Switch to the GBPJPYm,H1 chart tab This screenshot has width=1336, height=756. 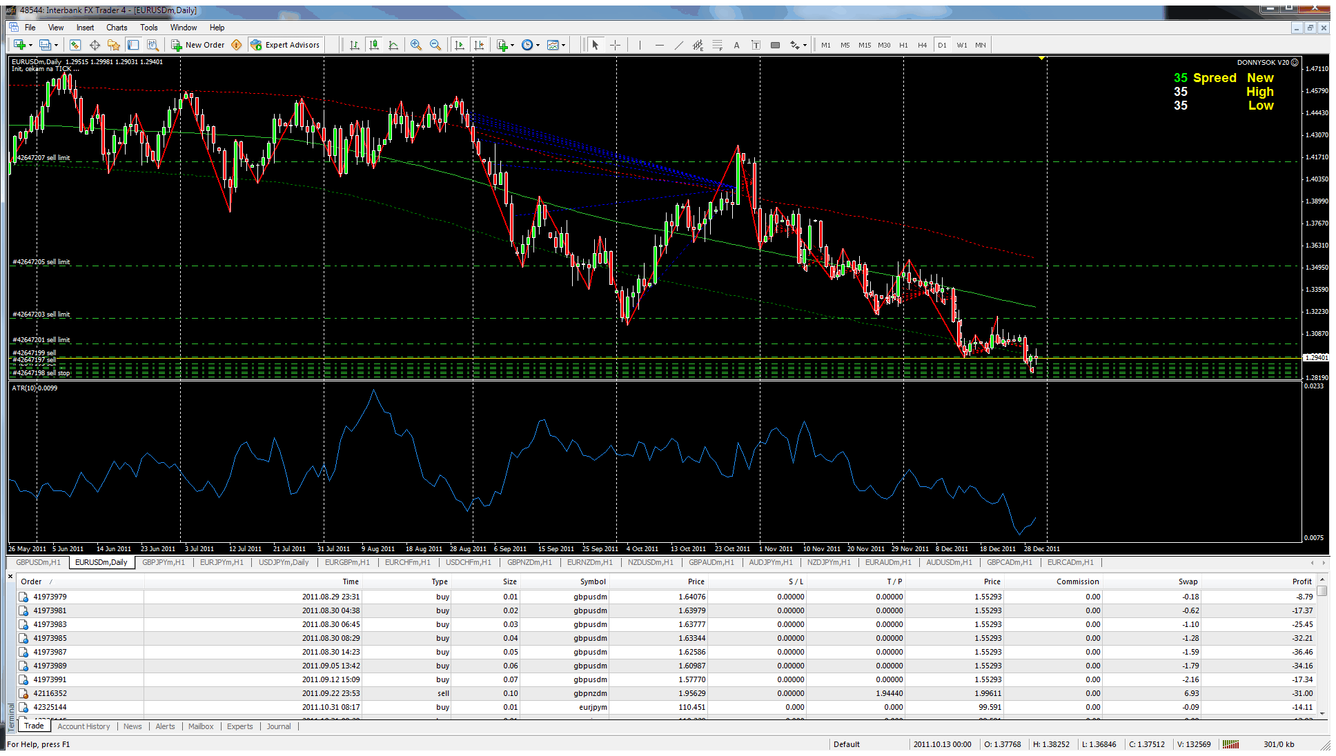pyautogui.click(x=164, y=562)
